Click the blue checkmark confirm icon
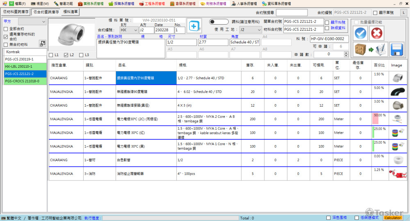This screenshot has width=410, height=221. click(x=360, y=33)
